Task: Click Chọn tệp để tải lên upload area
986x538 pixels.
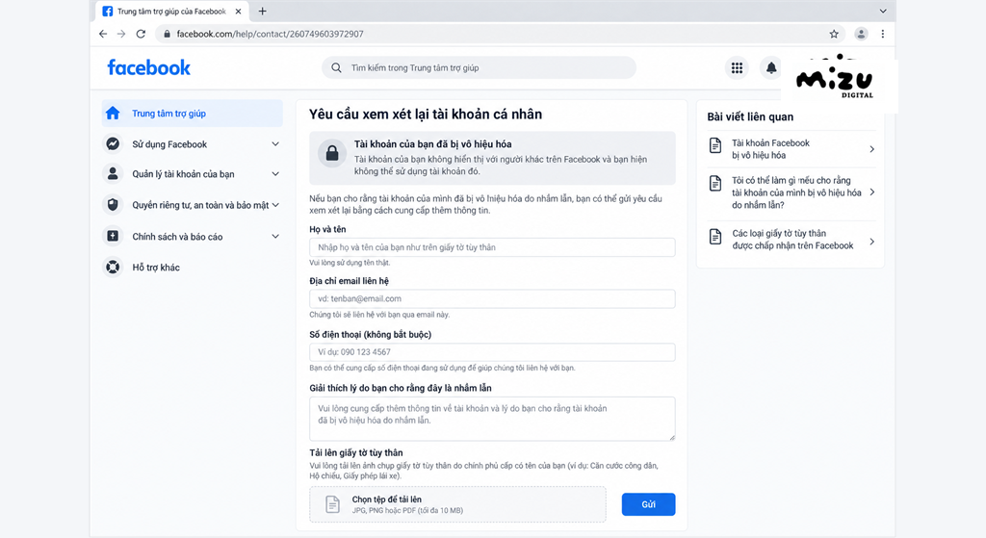Action: pyautogui.click(x=457, y=504)
